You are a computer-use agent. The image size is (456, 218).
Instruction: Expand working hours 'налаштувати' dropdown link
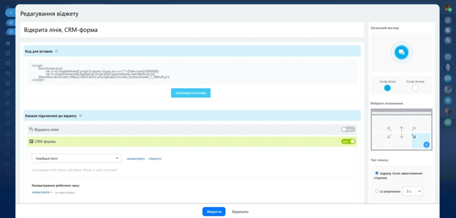click(x=42, y=192)
